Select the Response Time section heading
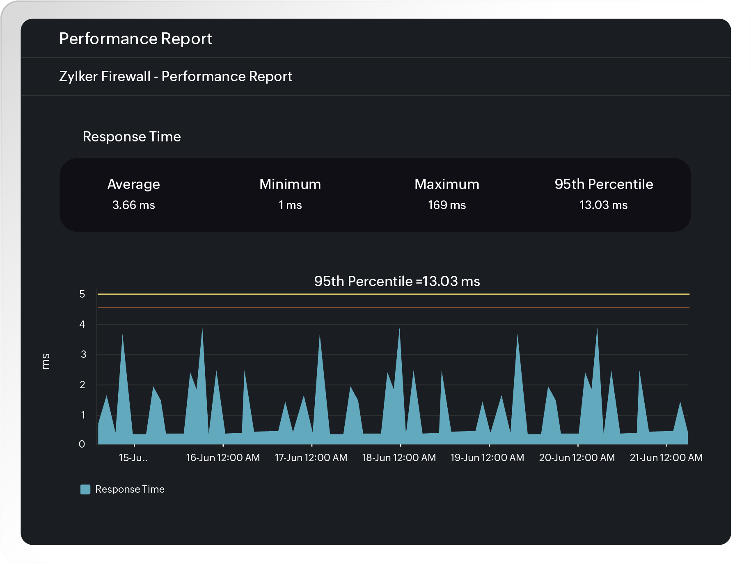This screenshot has width=751, height=564. [131, 136]
